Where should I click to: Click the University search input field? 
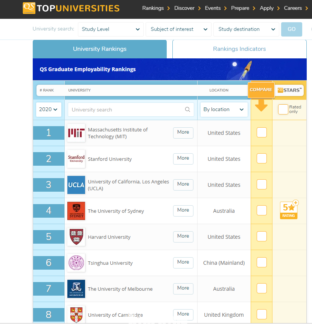click(x=126, y=110)
